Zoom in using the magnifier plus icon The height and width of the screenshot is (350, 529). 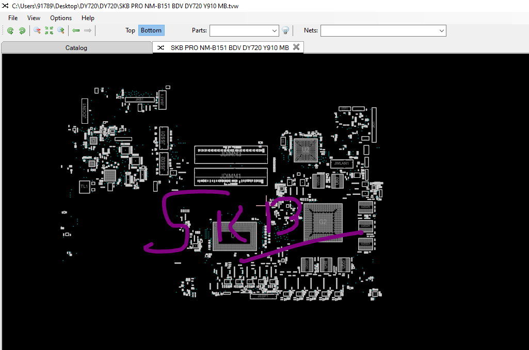coord(61,30)
